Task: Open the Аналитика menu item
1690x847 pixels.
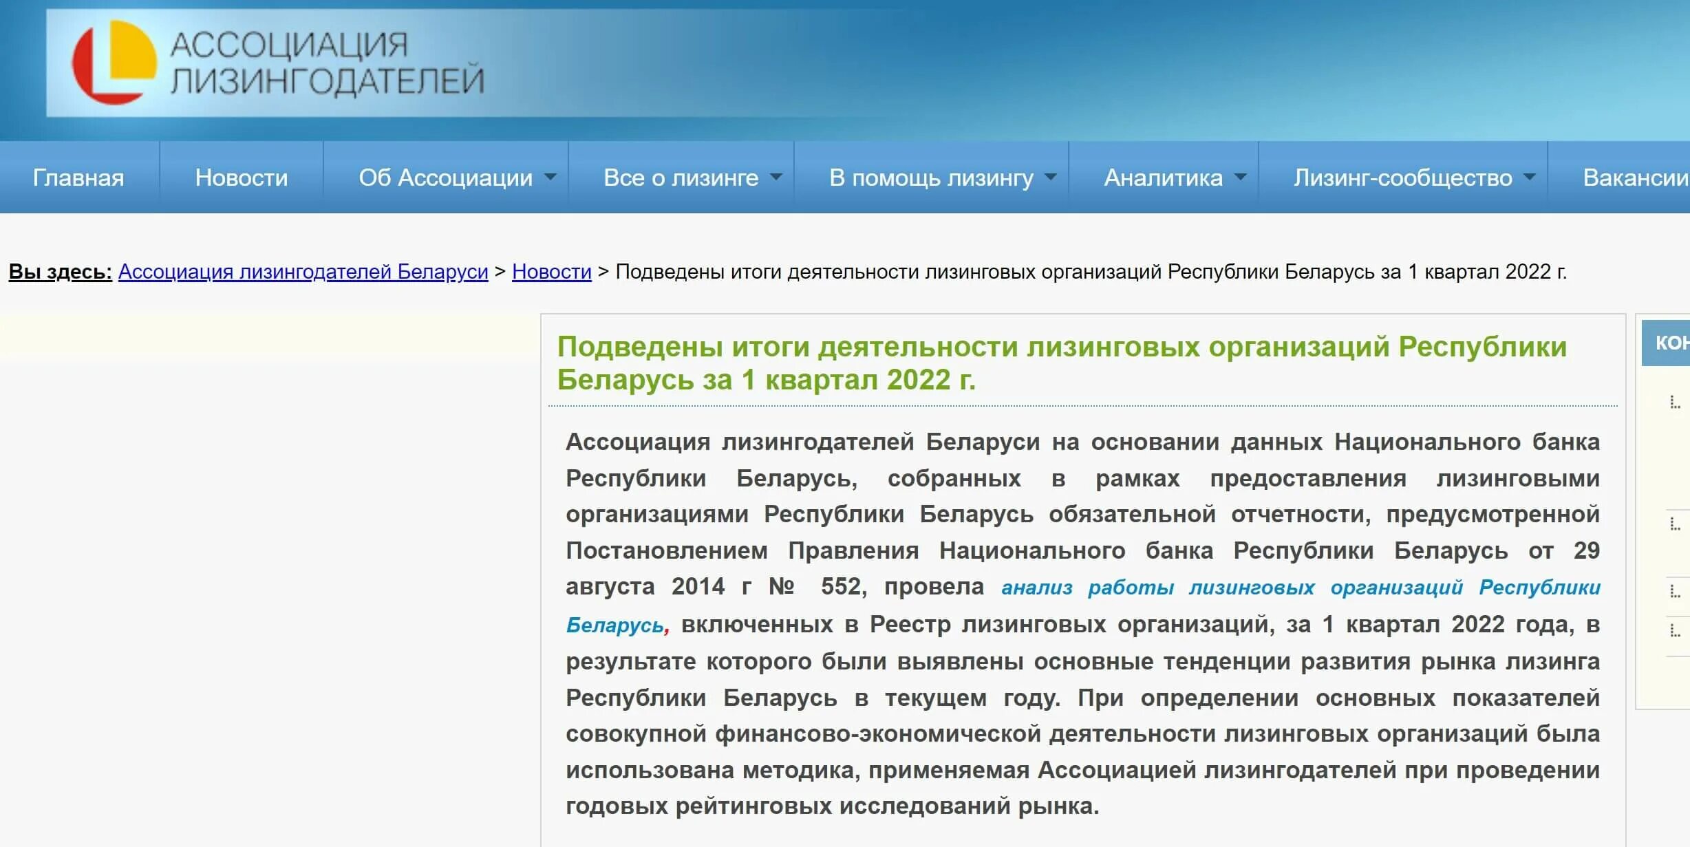Action: point(1164,178)
